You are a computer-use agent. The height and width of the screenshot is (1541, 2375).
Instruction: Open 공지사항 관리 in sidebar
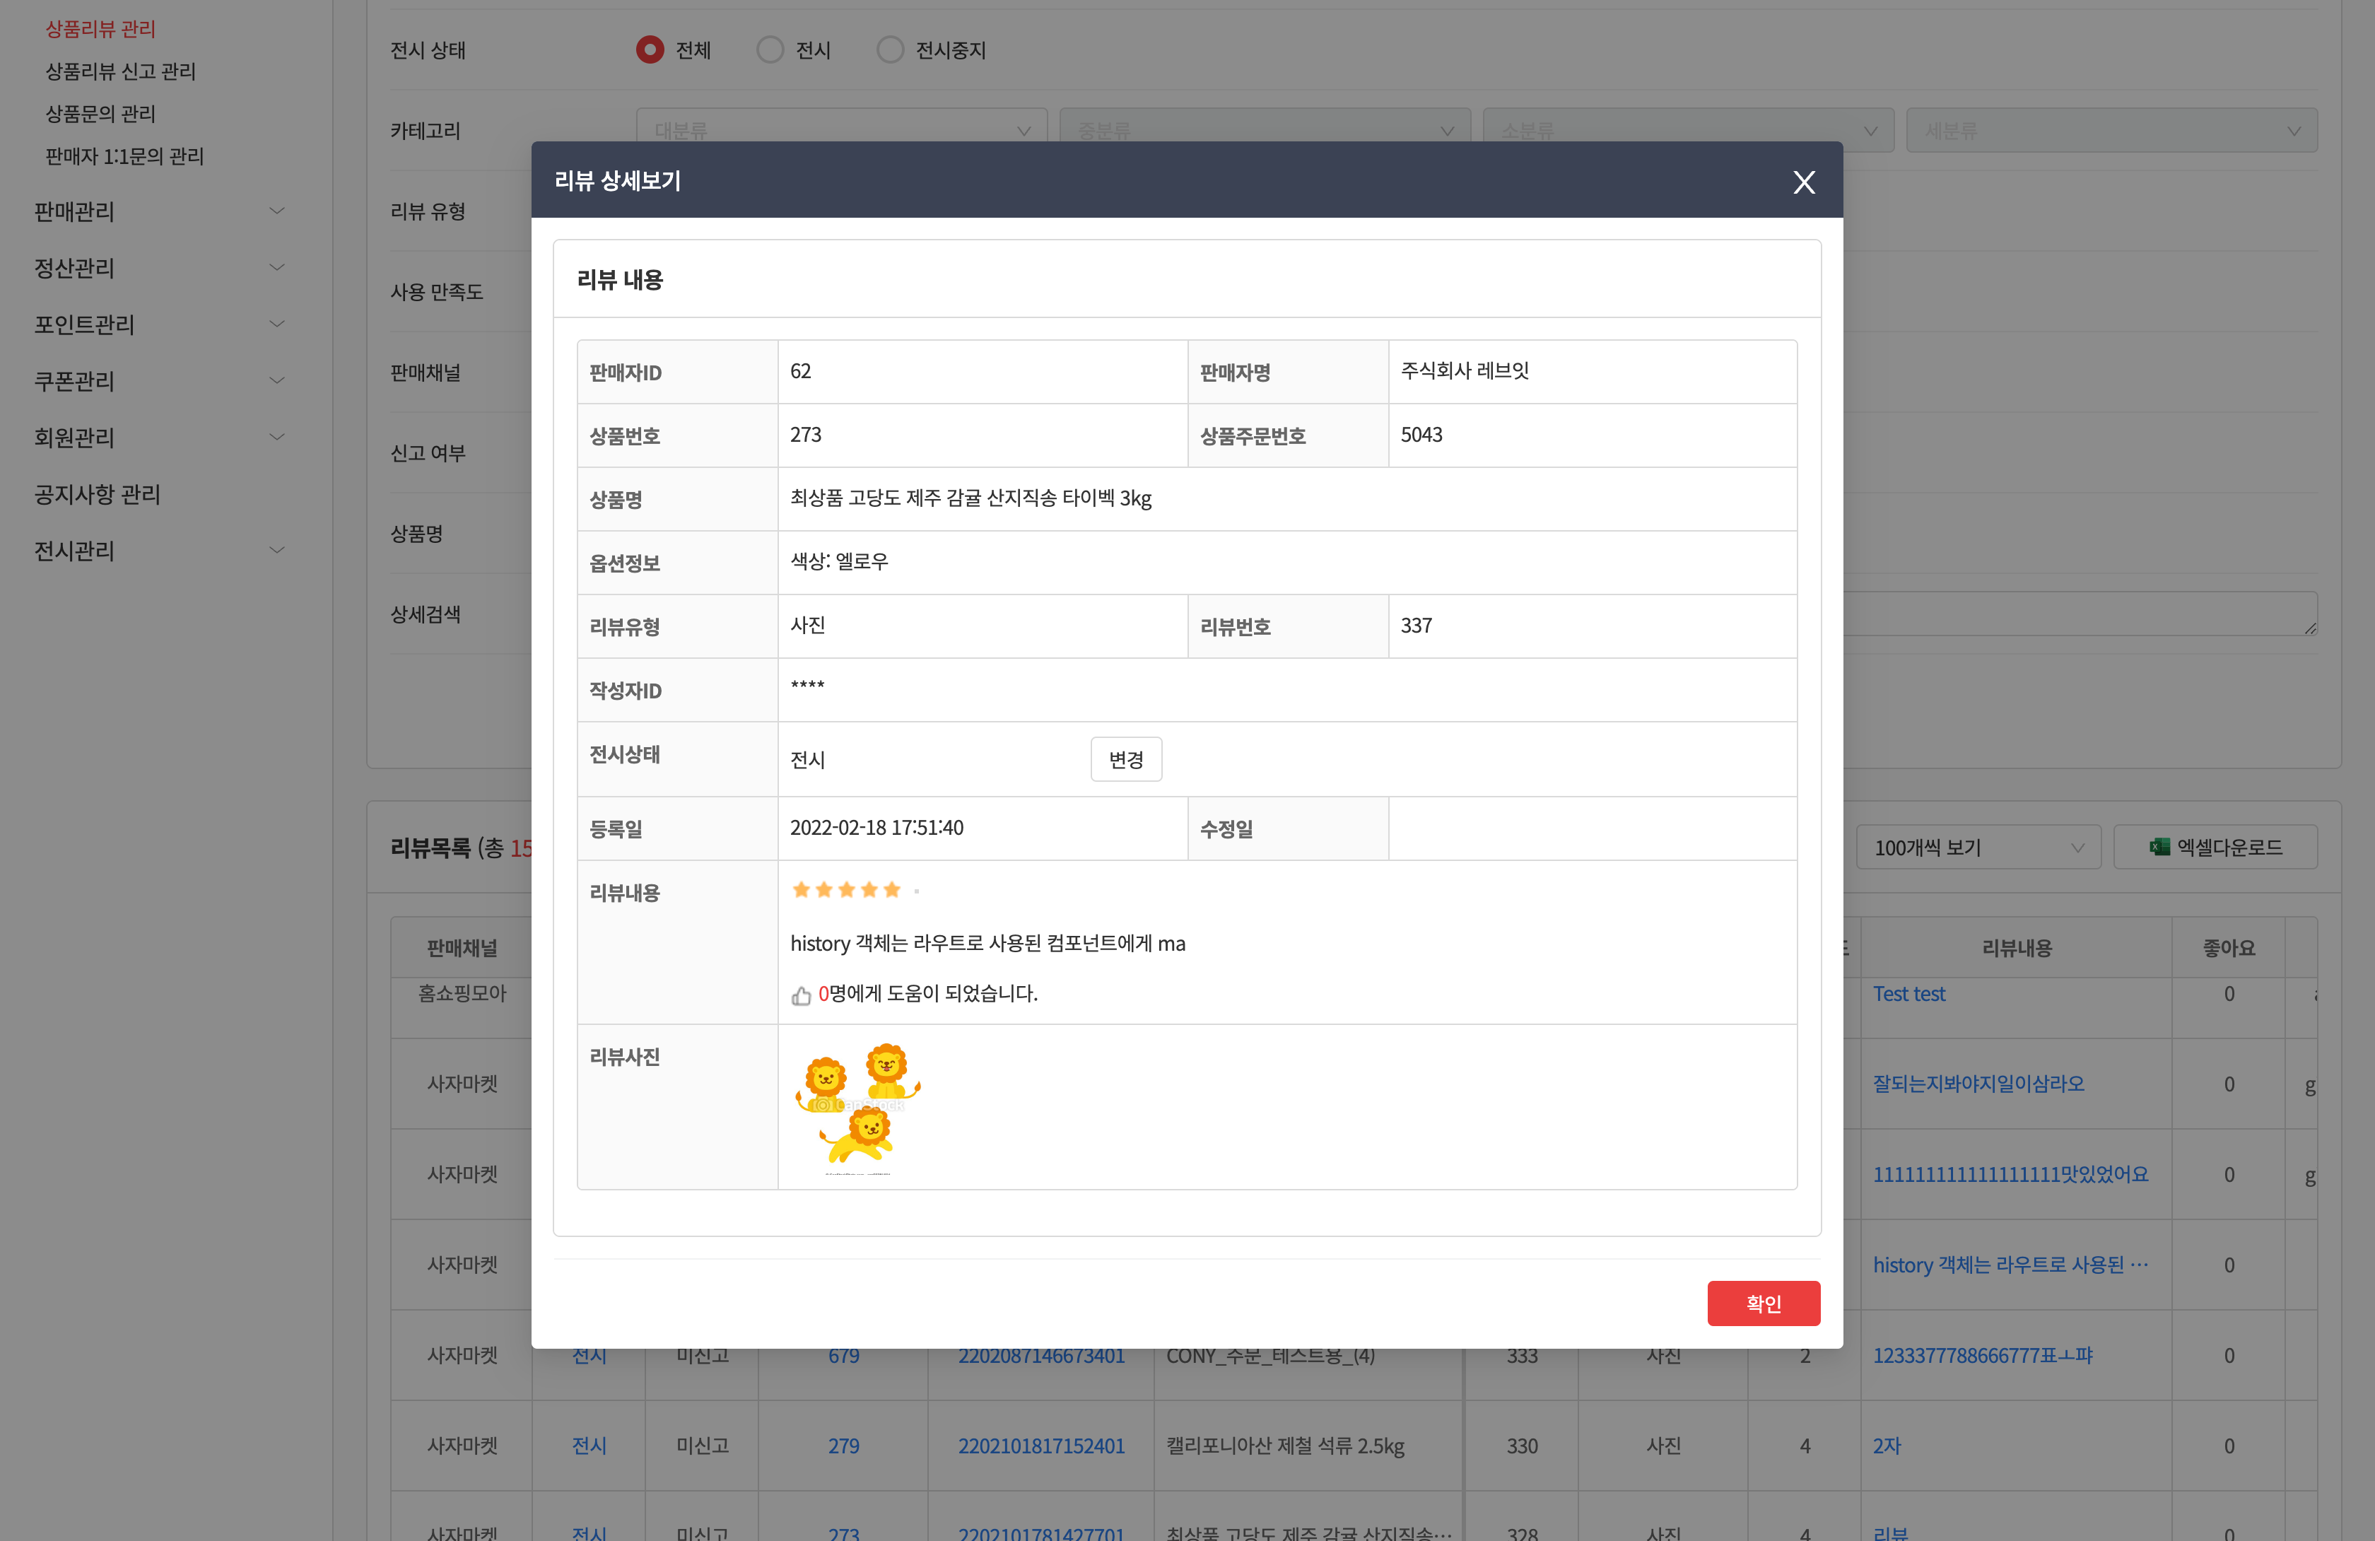(97, 494)
